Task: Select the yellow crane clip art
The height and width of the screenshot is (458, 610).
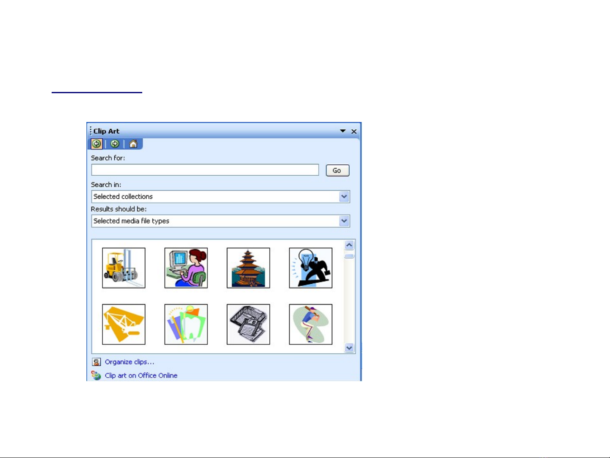Action: tap(124, 325)
